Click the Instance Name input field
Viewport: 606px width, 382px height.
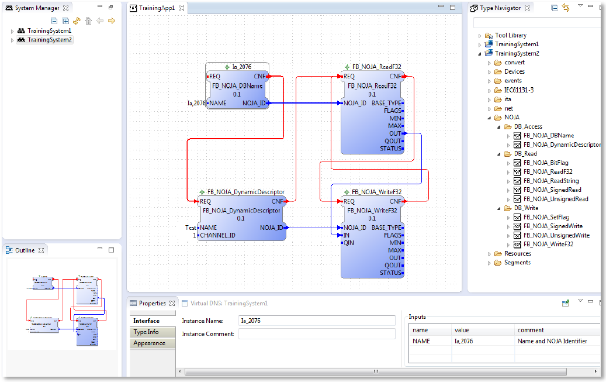[x=317, y=321]
